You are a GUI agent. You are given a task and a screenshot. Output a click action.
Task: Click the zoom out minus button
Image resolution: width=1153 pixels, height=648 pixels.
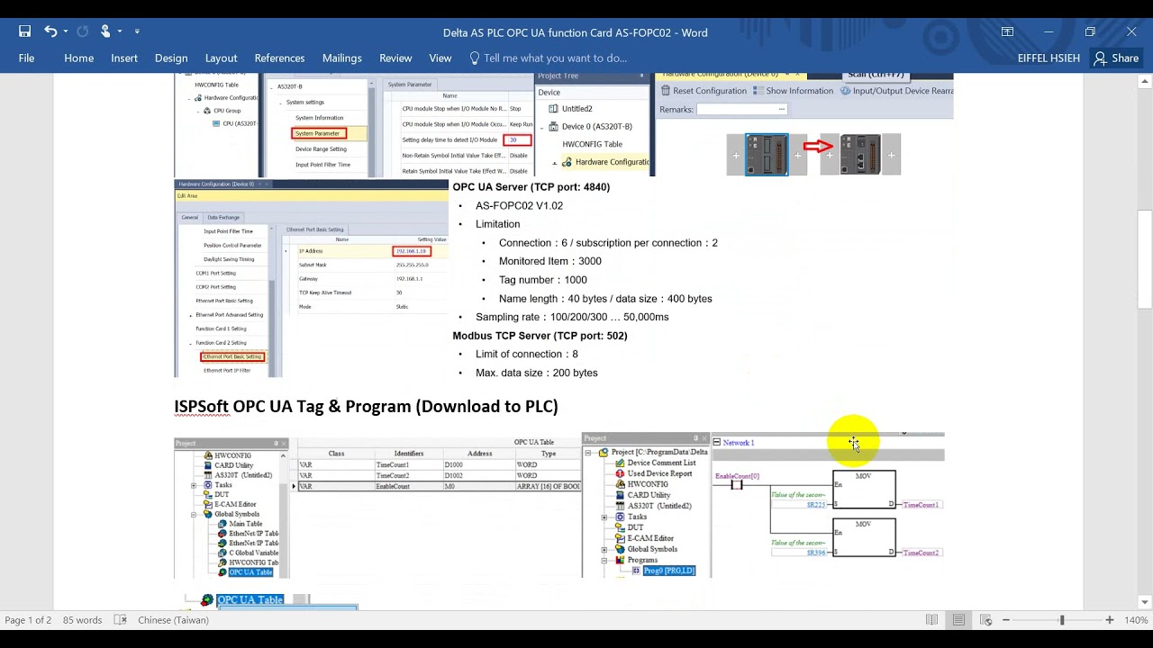pos(1006,620)
